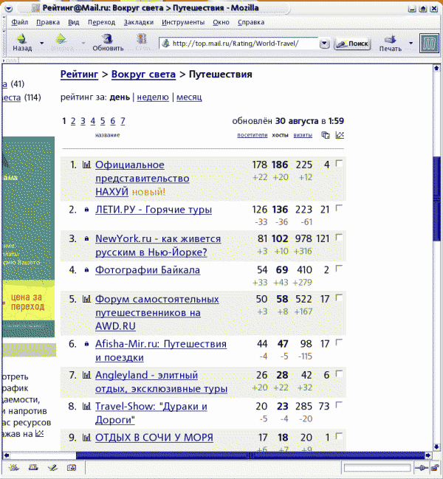Click lock icon next to Фотографии Байкала
Image resolution: width=443 pixels, height=479 pixels.
pyautogui.click(x=87, y=269)
